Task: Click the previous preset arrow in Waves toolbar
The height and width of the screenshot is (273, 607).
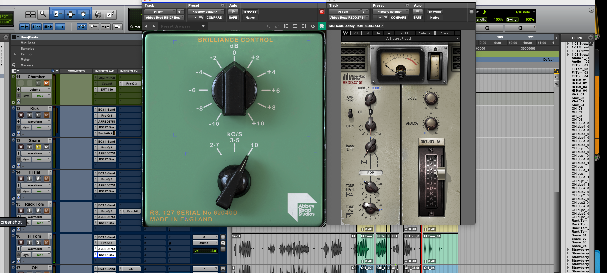Action: tap(378, 33)
